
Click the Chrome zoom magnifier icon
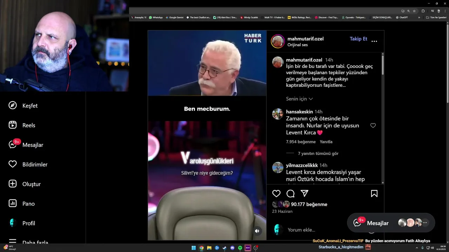click(x=408, y=11)
